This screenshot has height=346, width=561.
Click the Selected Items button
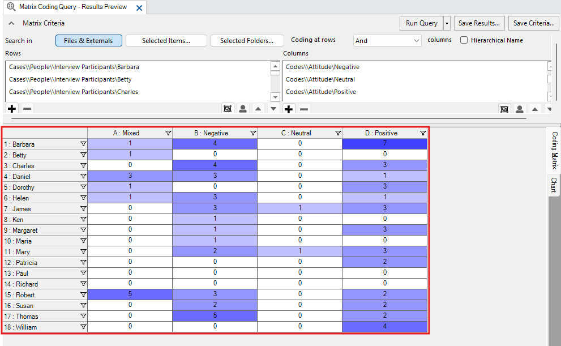click(166, 40)
